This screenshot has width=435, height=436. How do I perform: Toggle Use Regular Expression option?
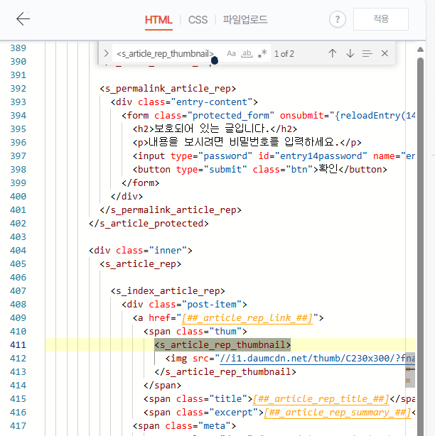point(262,53)
